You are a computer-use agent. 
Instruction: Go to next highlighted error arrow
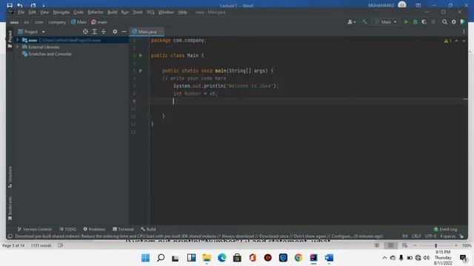464,41
